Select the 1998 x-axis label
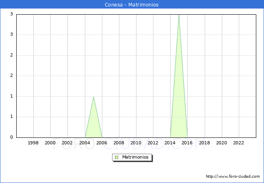264x183 pixels. [33, 143]
